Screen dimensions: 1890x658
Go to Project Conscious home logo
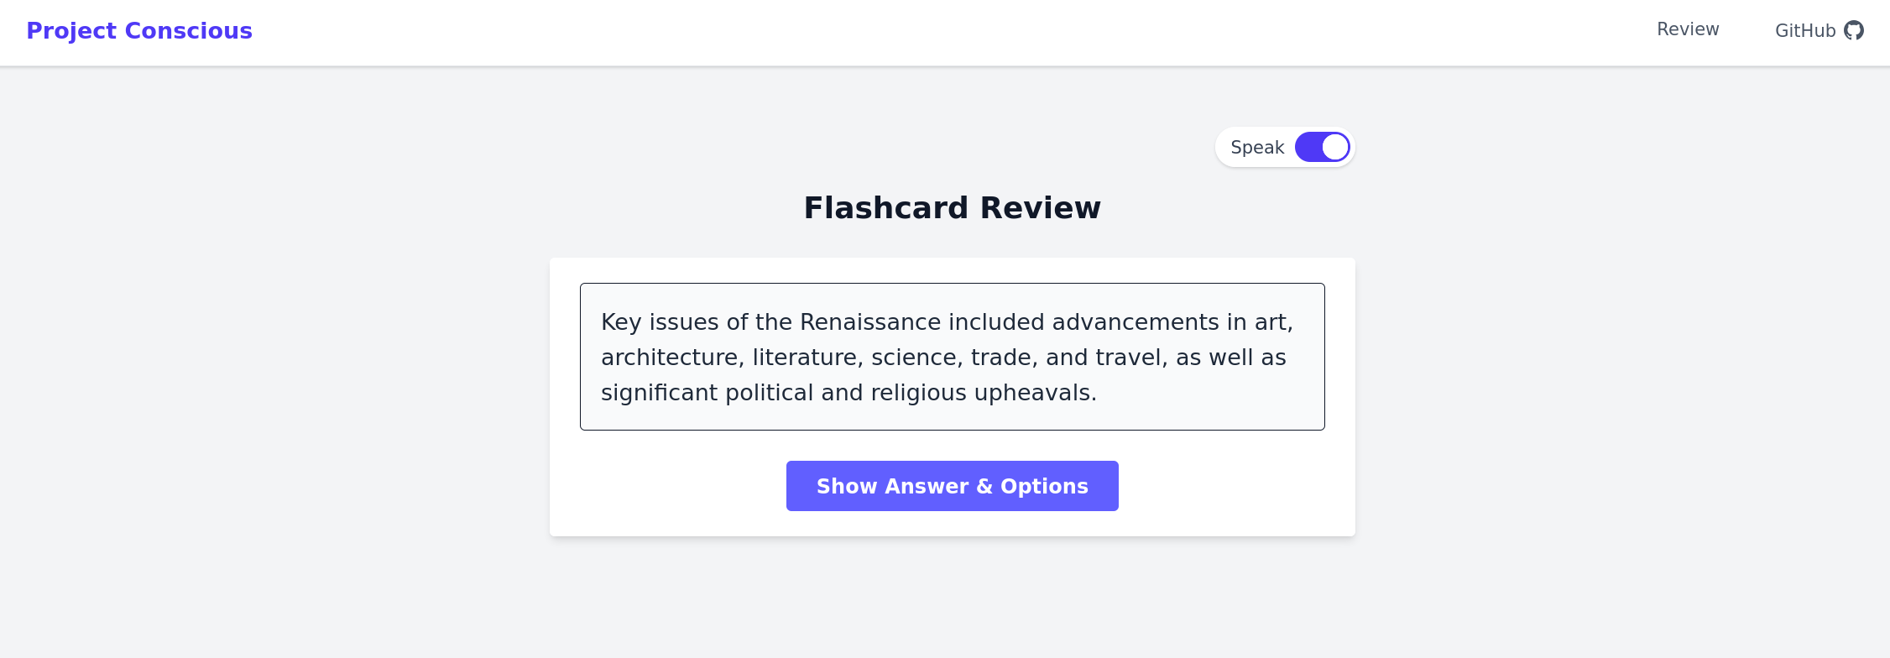pyautogui.click(x=139, y=31)
